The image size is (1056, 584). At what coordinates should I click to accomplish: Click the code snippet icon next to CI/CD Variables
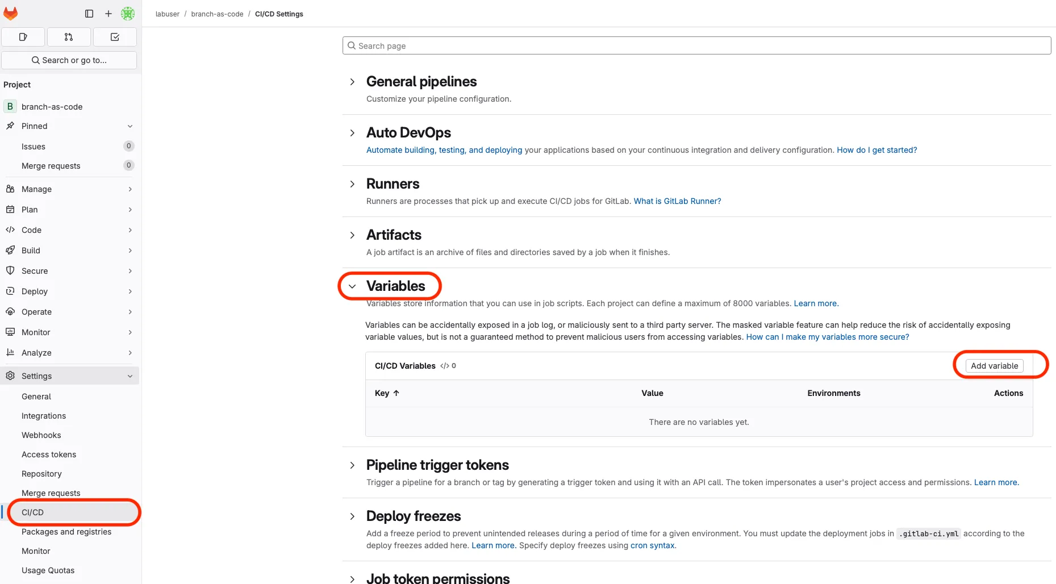tap(444, 366)
